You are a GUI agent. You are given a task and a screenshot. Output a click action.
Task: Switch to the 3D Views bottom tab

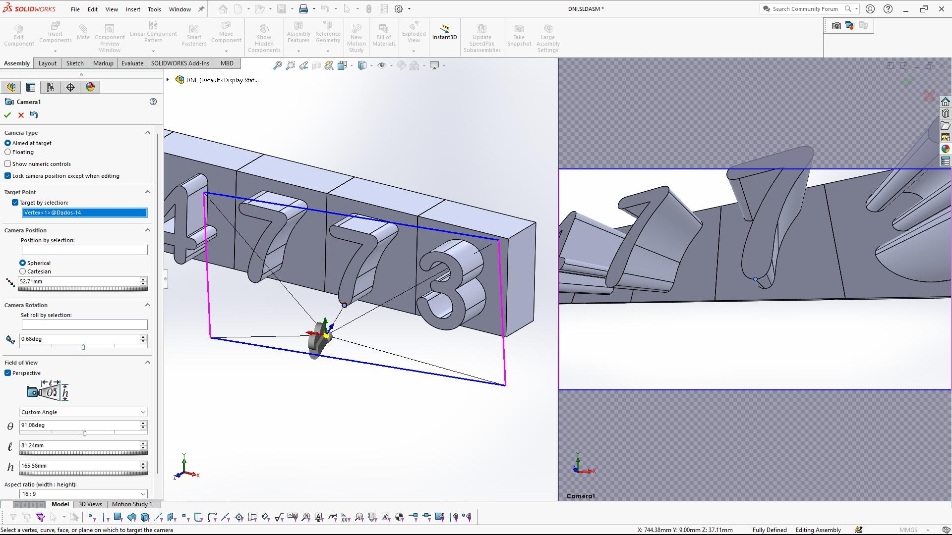tap(90, 504)
